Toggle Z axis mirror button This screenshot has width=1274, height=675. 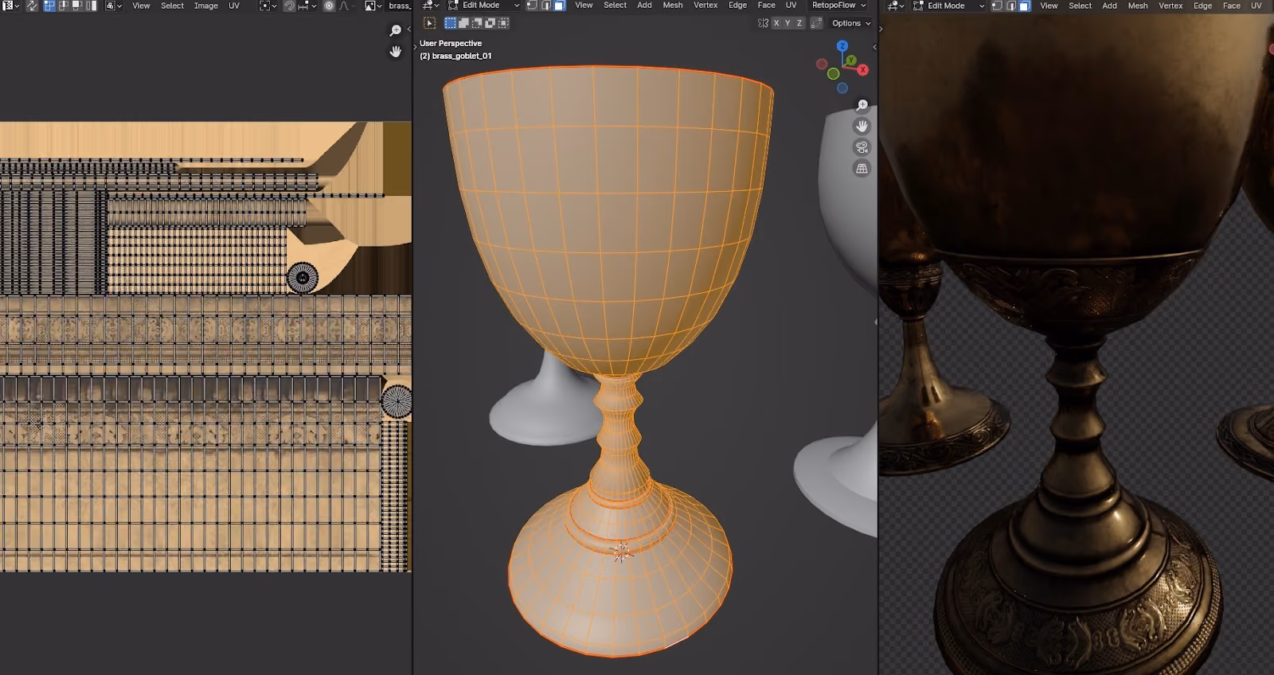[799, 23]
